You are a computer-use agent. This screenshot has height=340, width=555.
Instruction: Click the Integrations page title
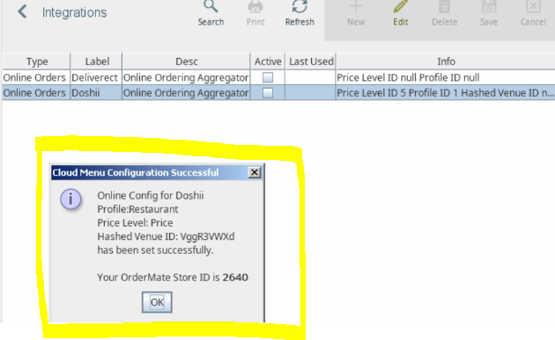(x=74, y=12)
